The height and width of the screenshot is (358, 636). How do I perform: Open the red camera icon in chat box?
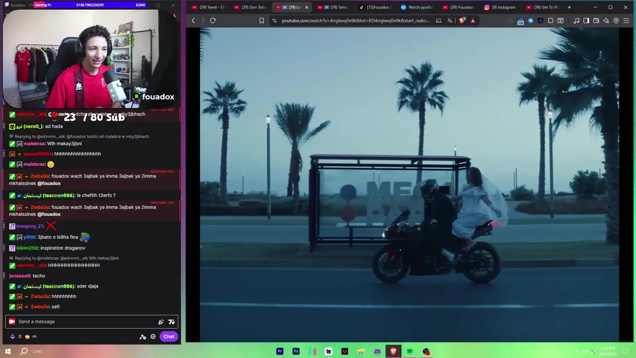[12, 322]
